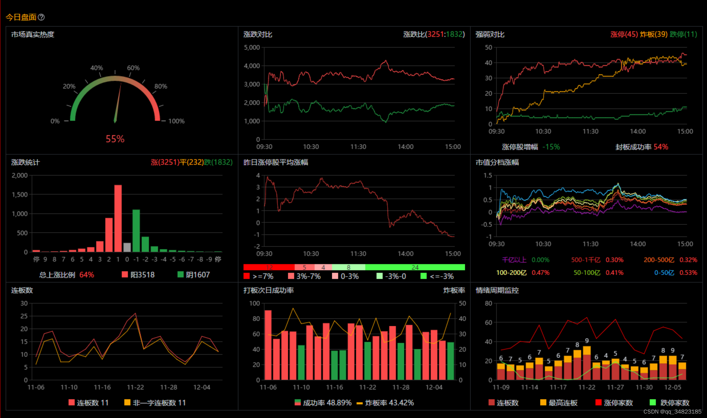
Task: Click the 55% heat gauge value
Action: click(x=115, y=139)
